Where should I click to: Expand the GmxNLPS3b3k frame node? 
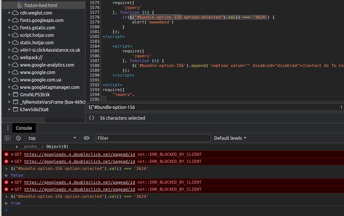coord(9,94)
